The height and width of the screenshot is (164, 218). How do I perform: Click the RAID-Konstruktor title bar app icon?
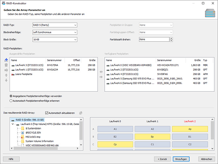[4, 3]
